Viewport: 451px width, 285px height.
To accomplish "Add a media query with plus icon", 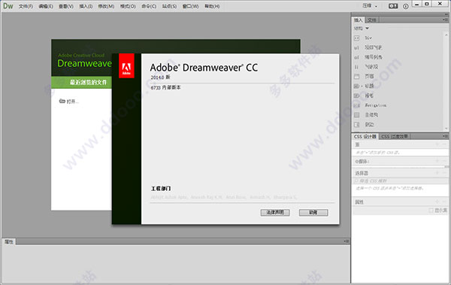I will tap(437, 161).
